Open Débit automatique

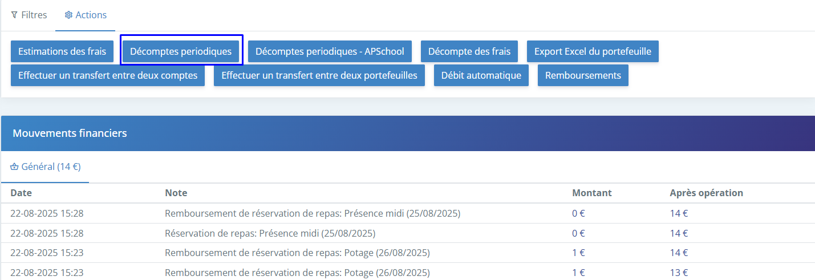click(481, 75)
